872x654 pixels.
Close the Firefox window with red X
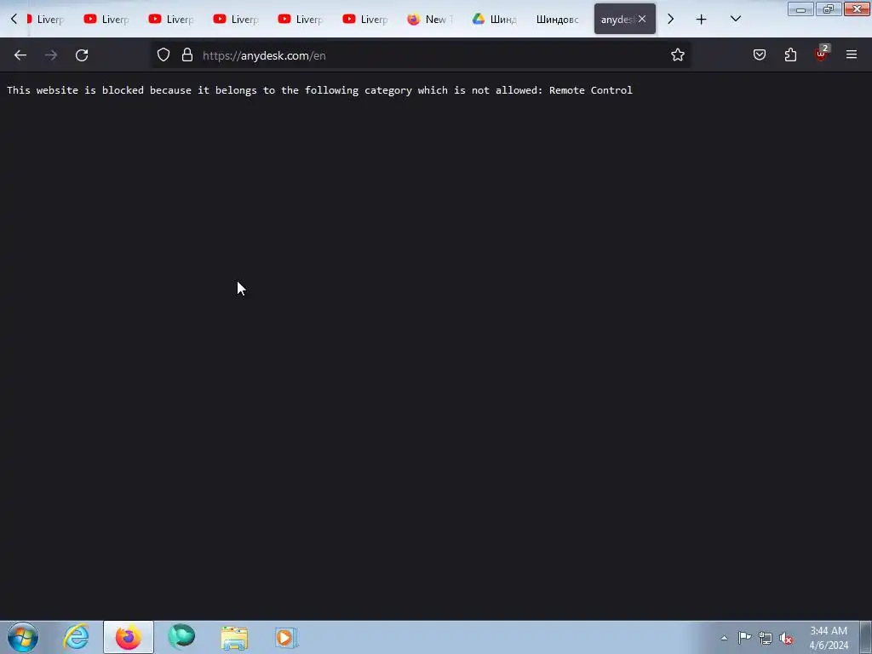coord(857,9)
